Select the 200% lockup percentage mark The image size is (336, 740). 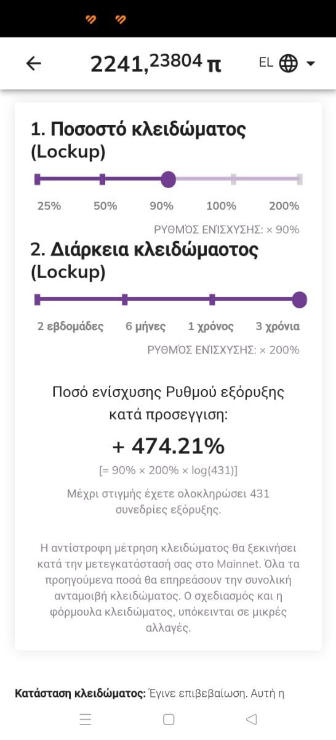point(299,179)
